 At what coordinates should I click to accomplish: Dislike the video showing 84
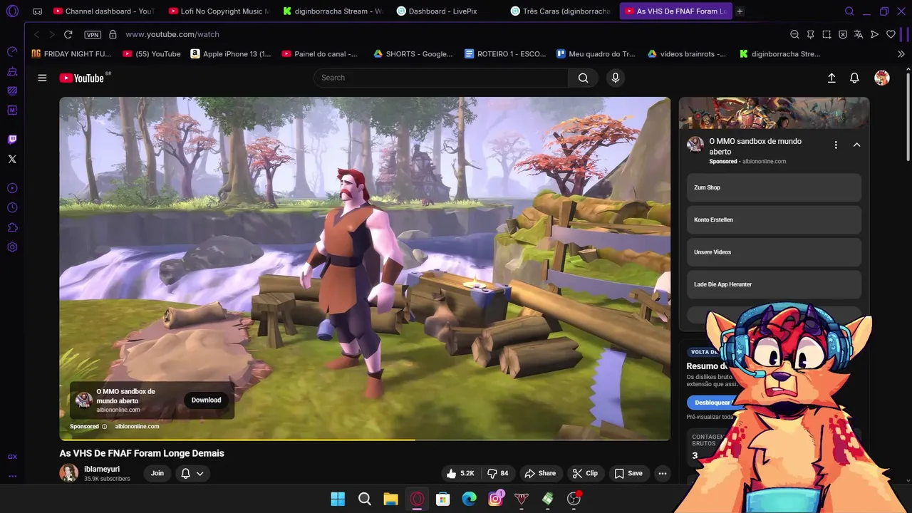[x=497, y=473]
